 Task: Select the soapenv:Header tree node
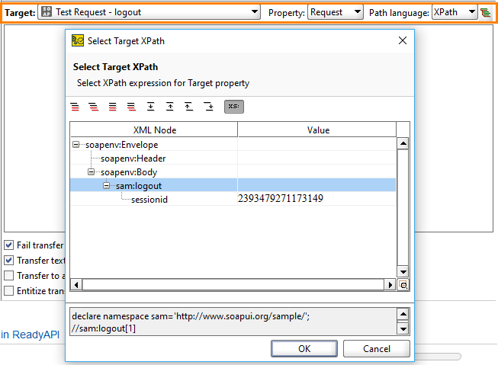[133, 158]
